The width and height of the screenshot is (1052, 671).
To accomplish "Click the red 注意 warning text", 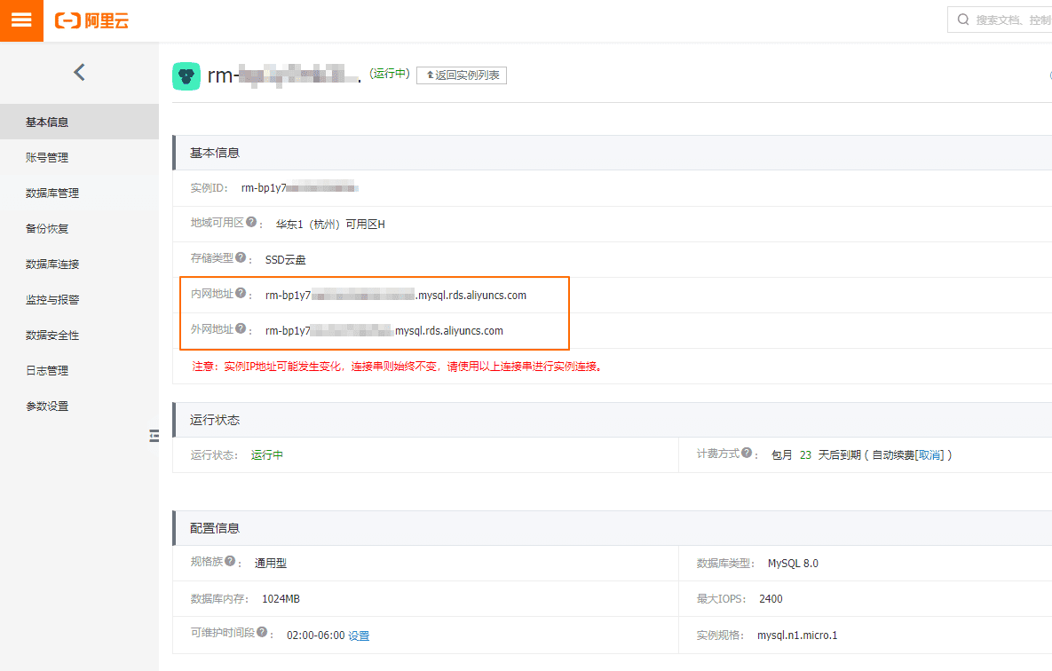I will point(397,367).
